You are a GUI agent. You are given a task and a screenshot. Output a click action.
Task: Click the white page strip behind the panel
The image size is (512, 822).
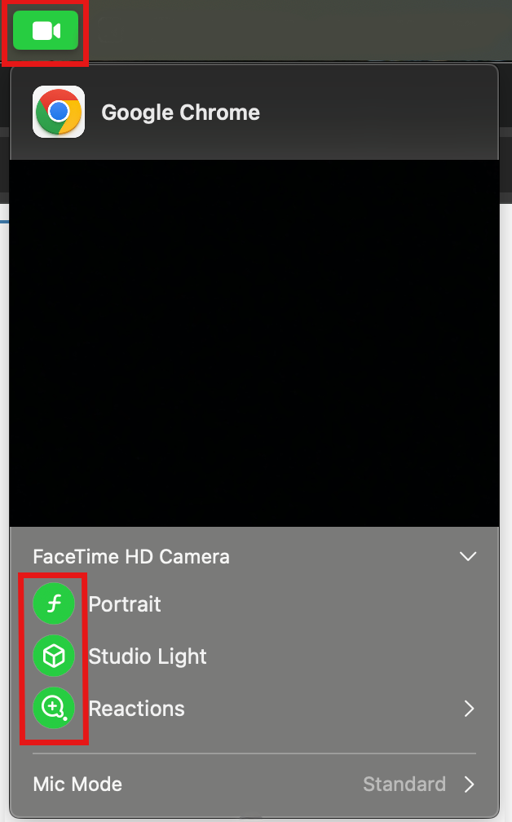pos(505,472)
